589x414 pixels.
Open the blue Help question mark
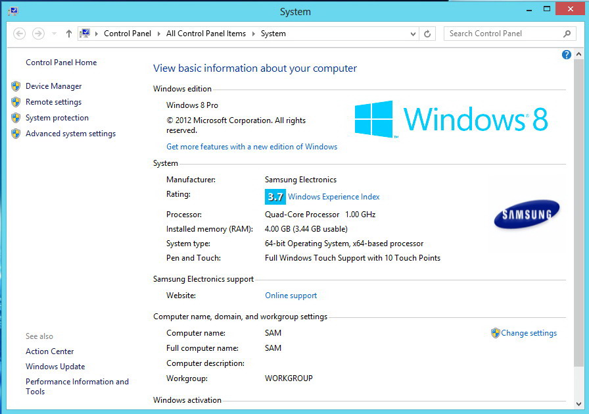567,55
